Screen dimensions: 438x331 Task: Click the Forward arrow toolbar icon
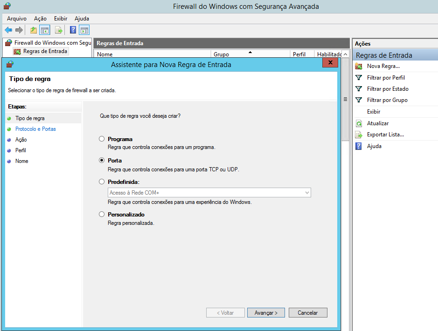(x=19, y=30)
